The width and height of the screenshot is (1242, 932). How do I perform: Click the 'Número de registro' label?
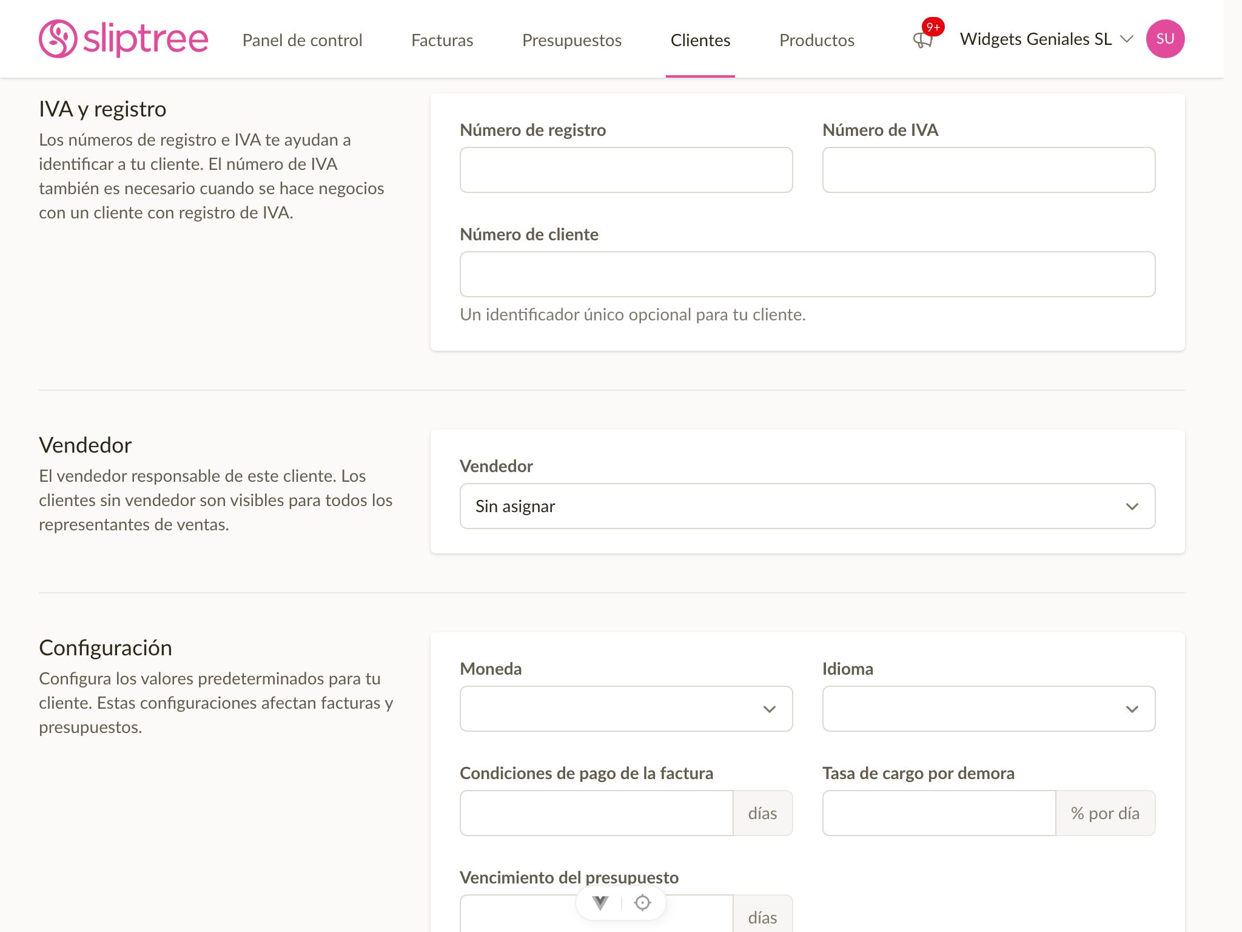click(532, 130)
